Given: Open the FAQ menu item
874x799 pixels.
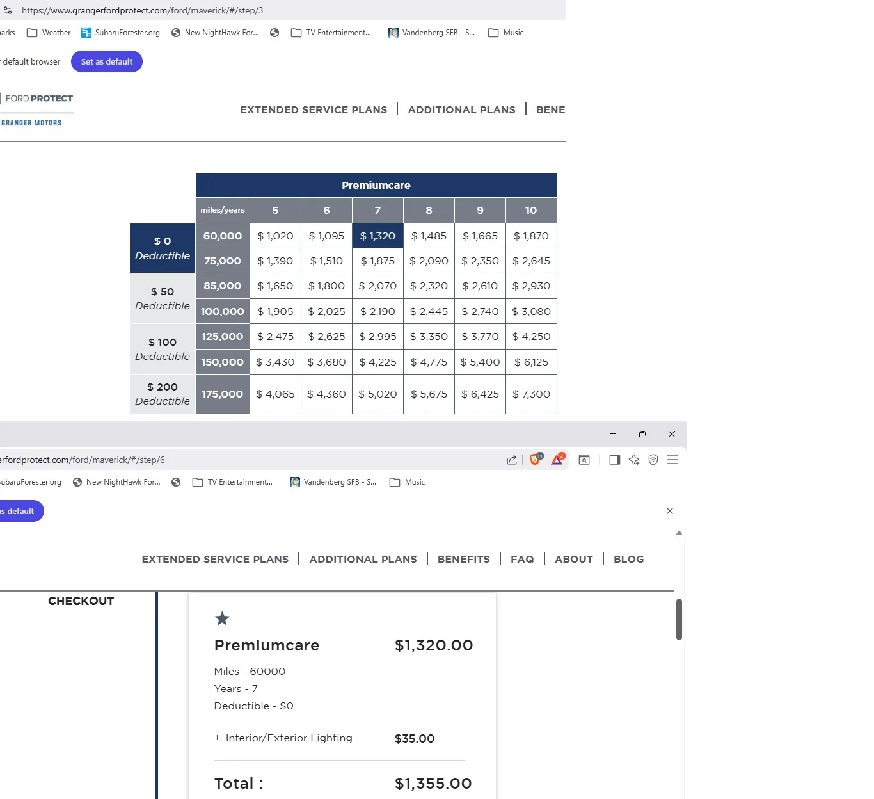Looking at the screenshot, I should point(522,559).
